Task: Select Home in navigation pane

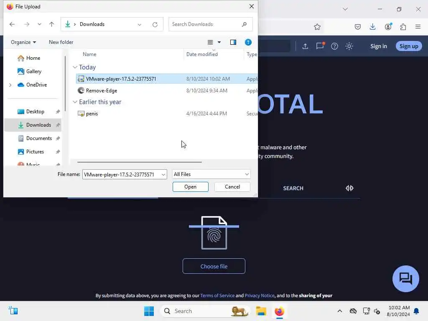Action: (33, 58)
